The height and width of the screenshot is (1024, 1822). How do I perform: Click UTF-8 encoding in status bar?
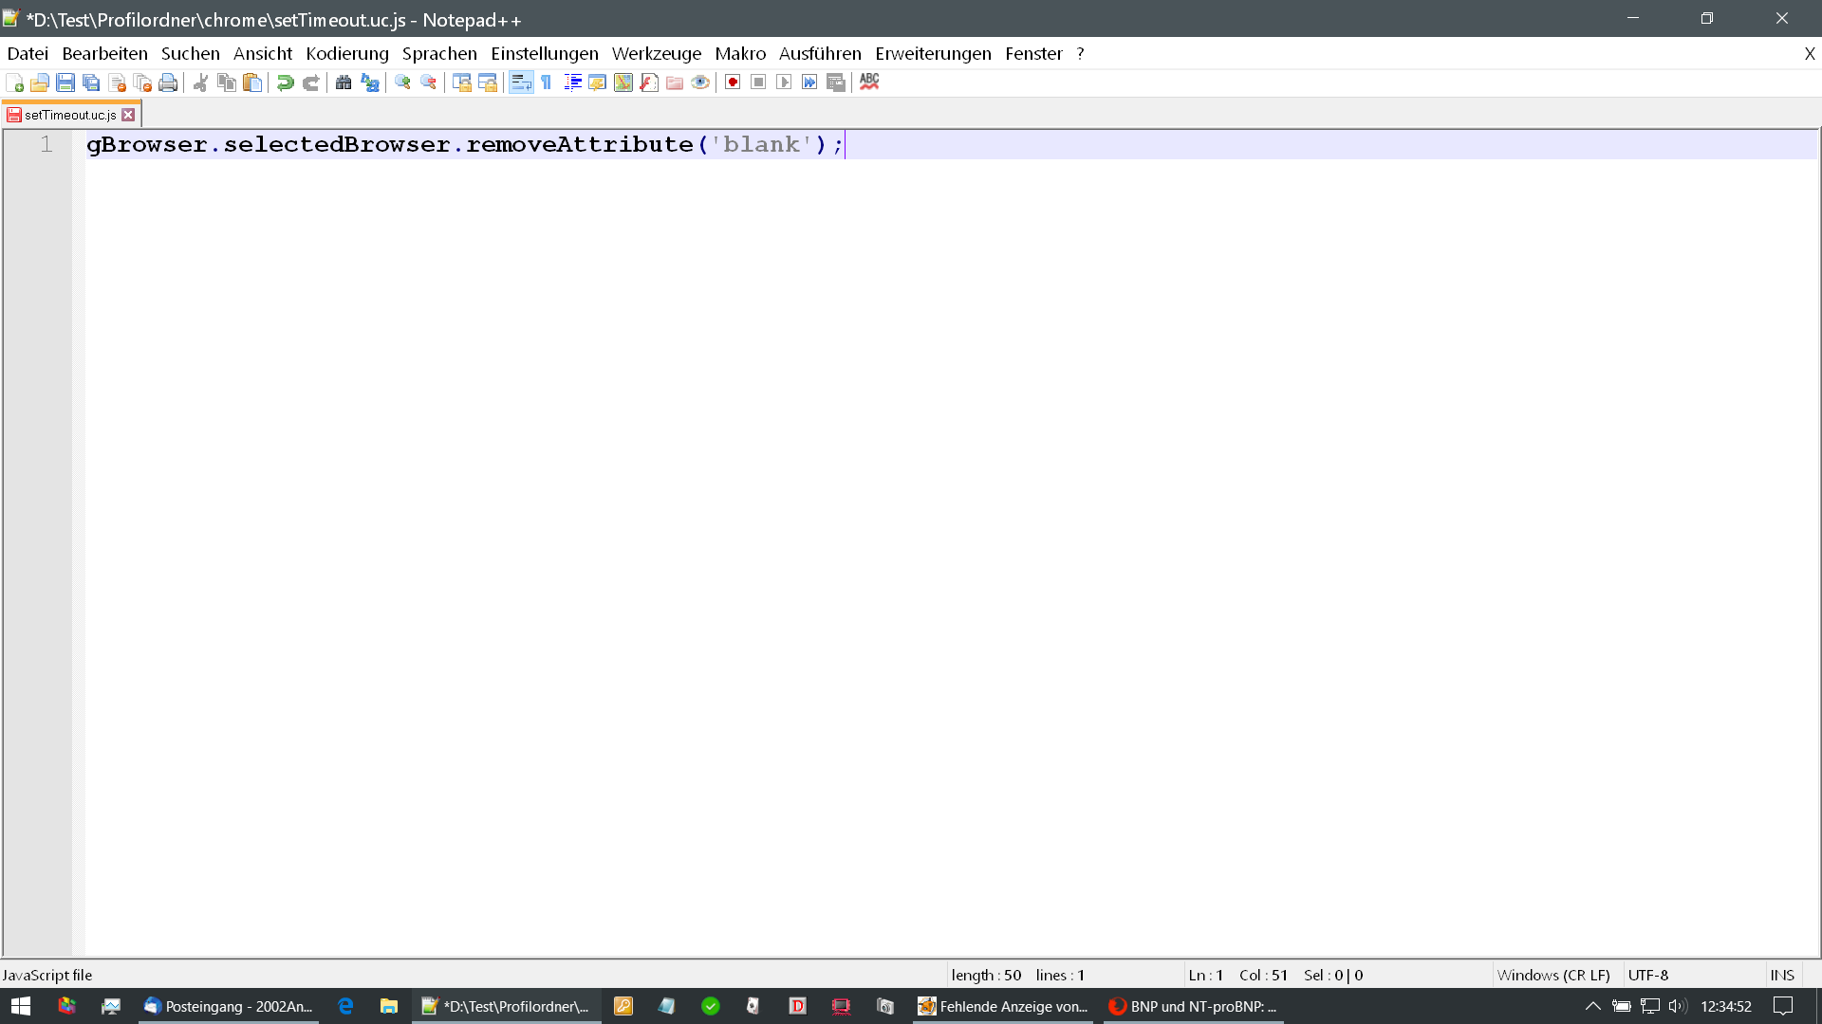(x=1647, y=975)
